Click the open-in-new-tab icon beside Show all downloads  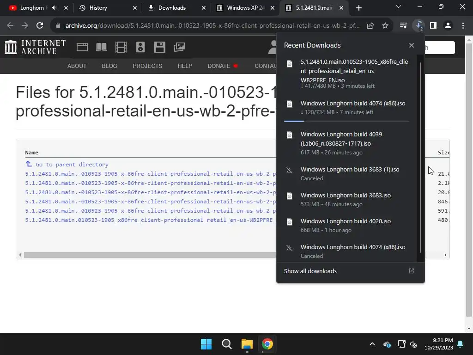[412, 271]
